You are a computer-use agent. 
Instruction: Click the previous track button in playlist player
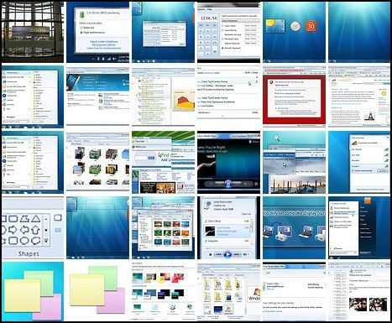pyautogui.click(x=218, y=254)
